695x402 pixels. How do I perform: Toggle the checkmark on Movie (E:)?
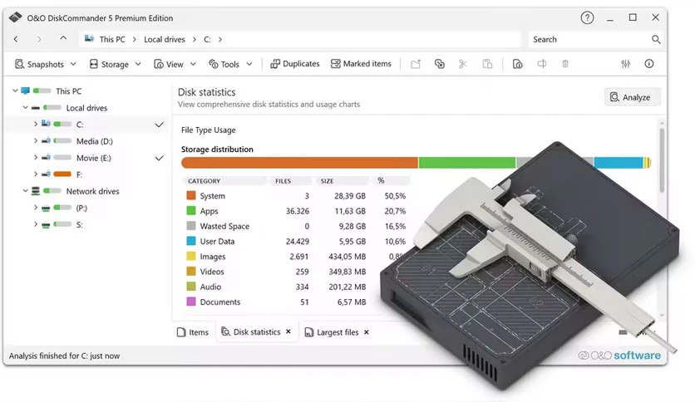(x=159, y=158)
